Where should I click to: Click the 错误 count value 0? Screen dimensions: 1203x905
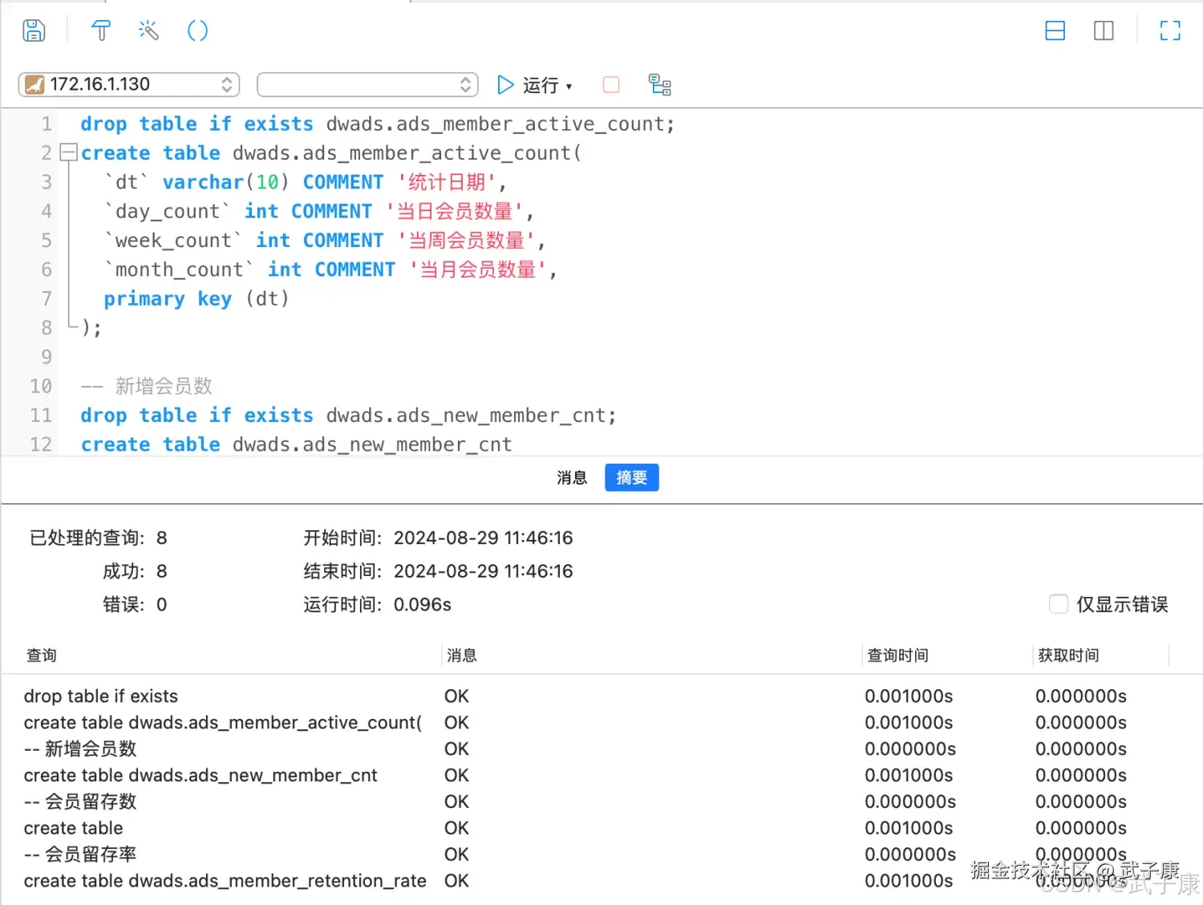point(162,604)
